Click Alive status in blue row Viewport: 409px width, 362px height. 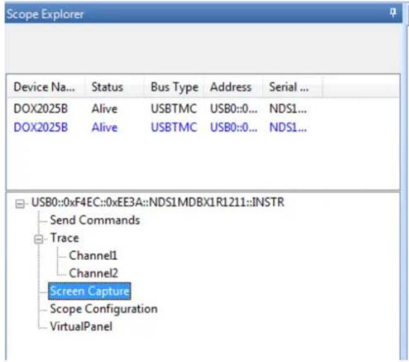(x=104, y=128)
